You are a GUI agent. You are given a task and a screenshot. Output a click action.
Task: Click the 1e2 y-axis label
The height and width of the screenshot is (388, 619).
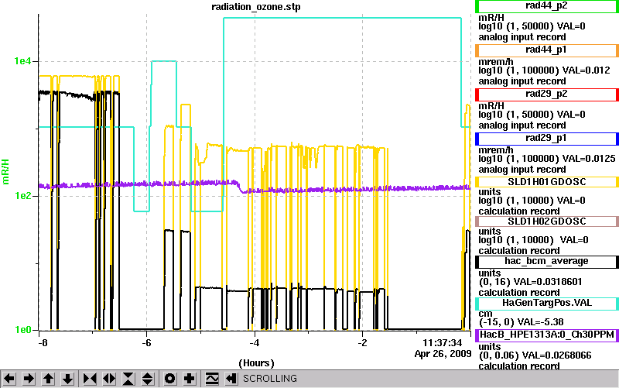pyautogui.click(x=22, y=196)
